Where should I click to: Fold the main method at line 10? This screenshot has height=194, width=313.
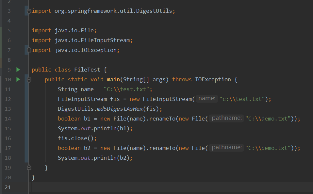click(29, 80)
